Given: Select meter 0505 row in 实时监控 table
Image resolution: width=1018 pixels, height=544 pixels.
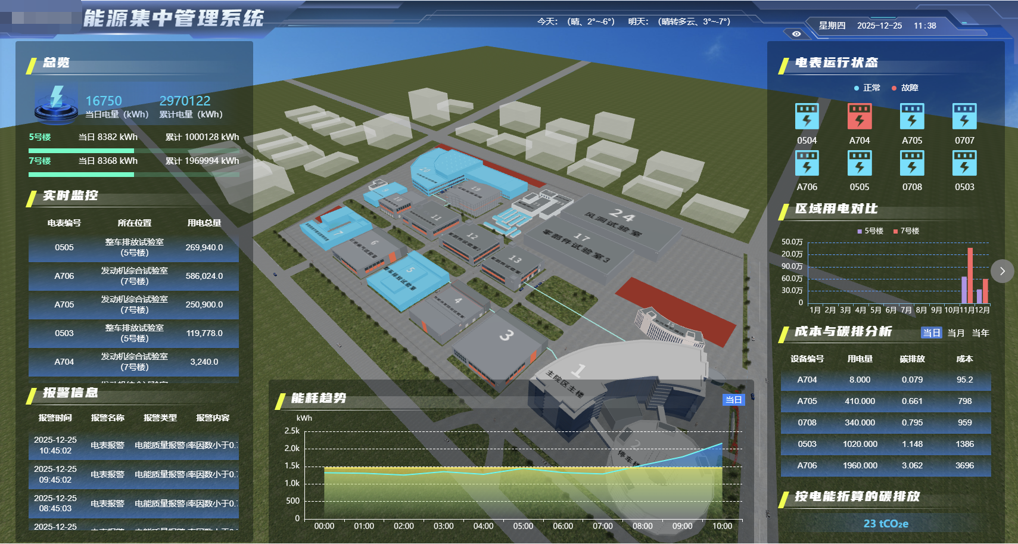Looking at the screenshot, I should coord(133,247).
